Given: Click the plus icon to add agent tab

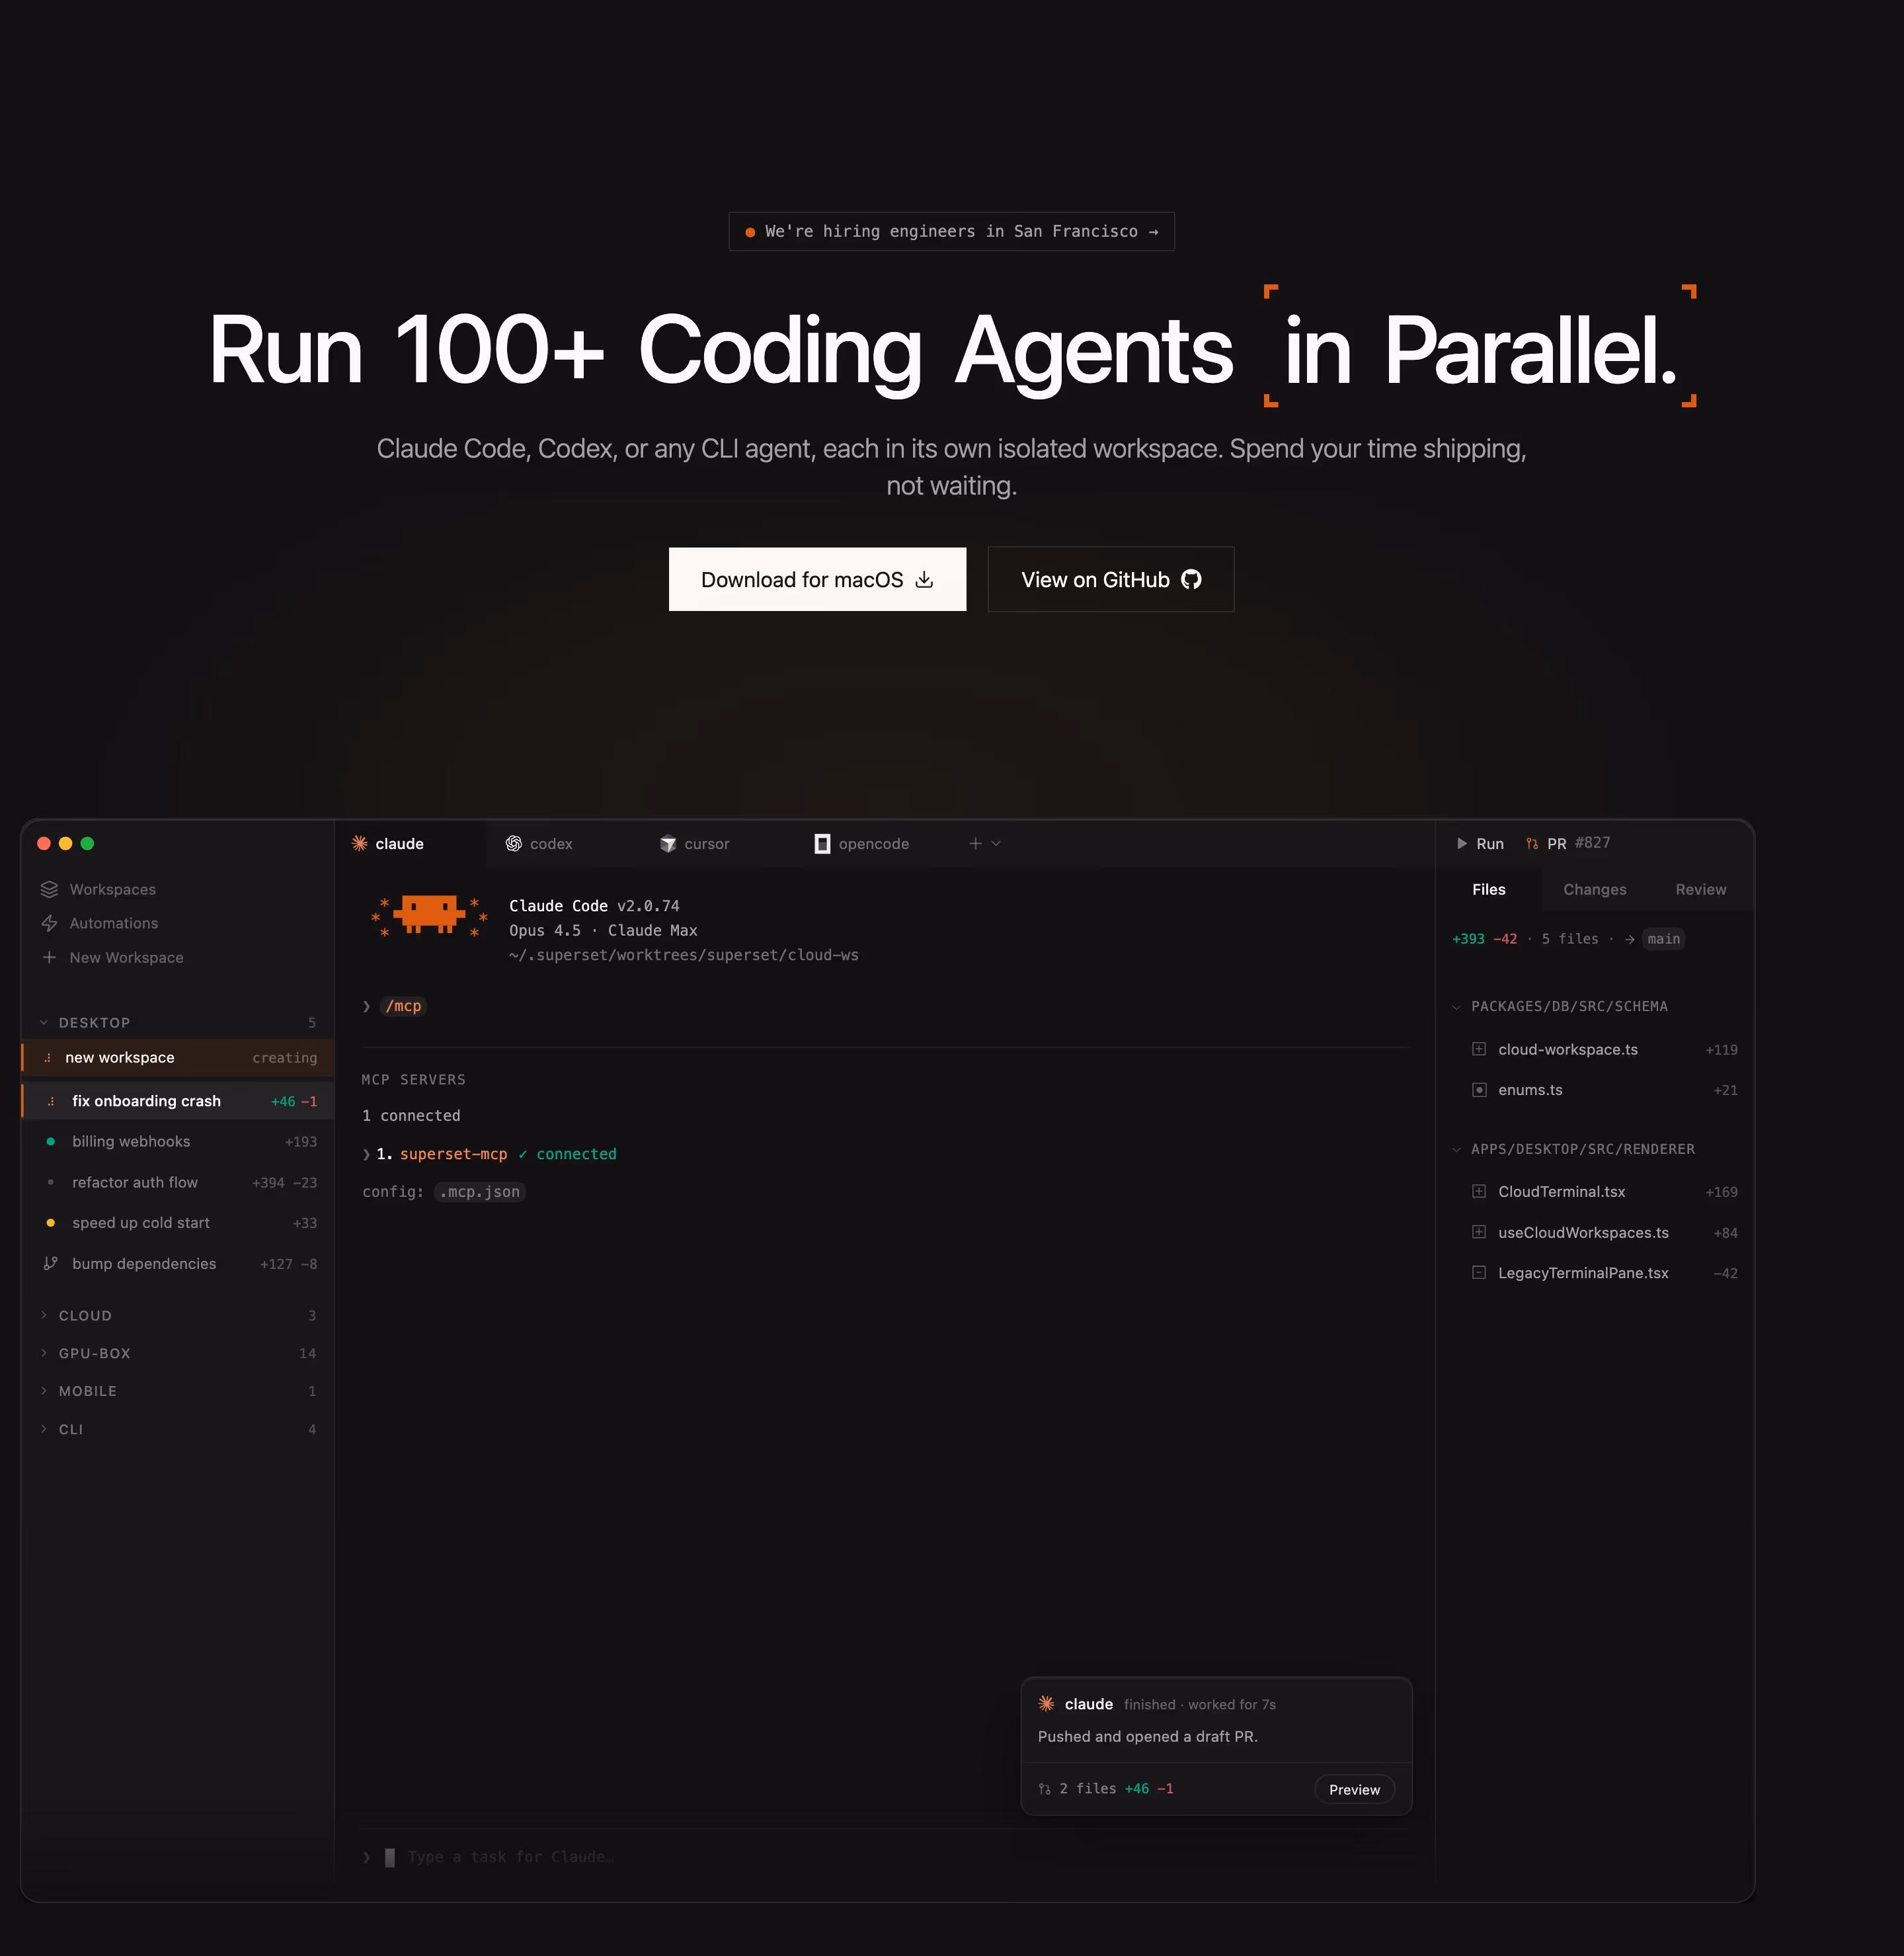Looking at the screenshot, I should [x=975, y=843].
